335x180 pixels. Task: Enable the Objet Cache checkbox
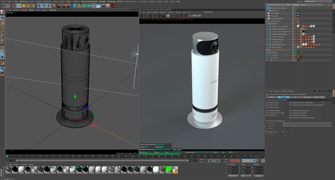[x=284, y=132]
